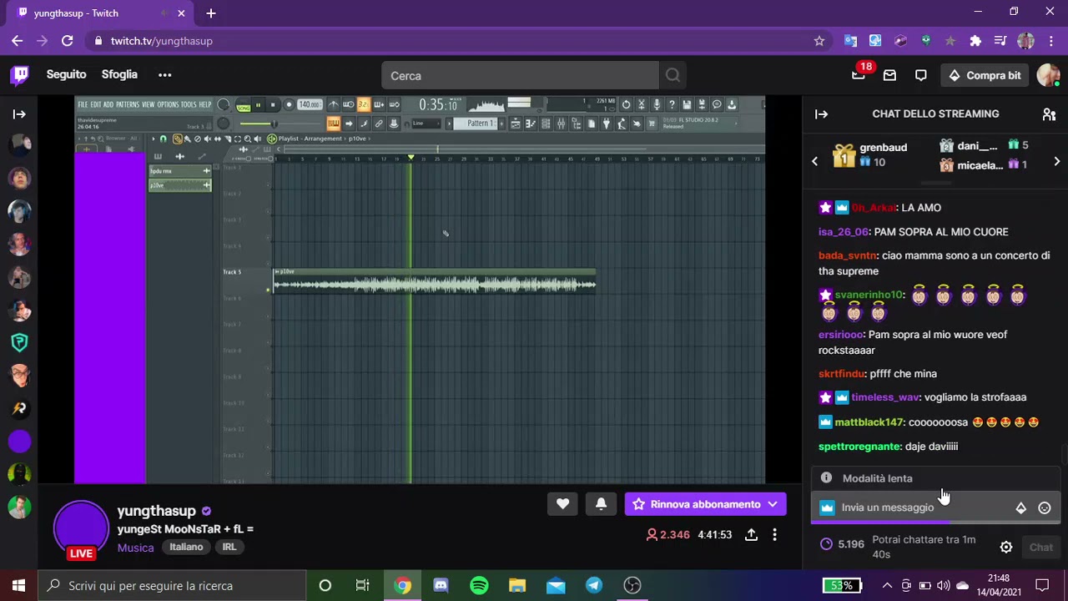The image size is (1068, 601).
Task: Open the mixer window icon in FL Studio
Action: [x=561, y=124]
